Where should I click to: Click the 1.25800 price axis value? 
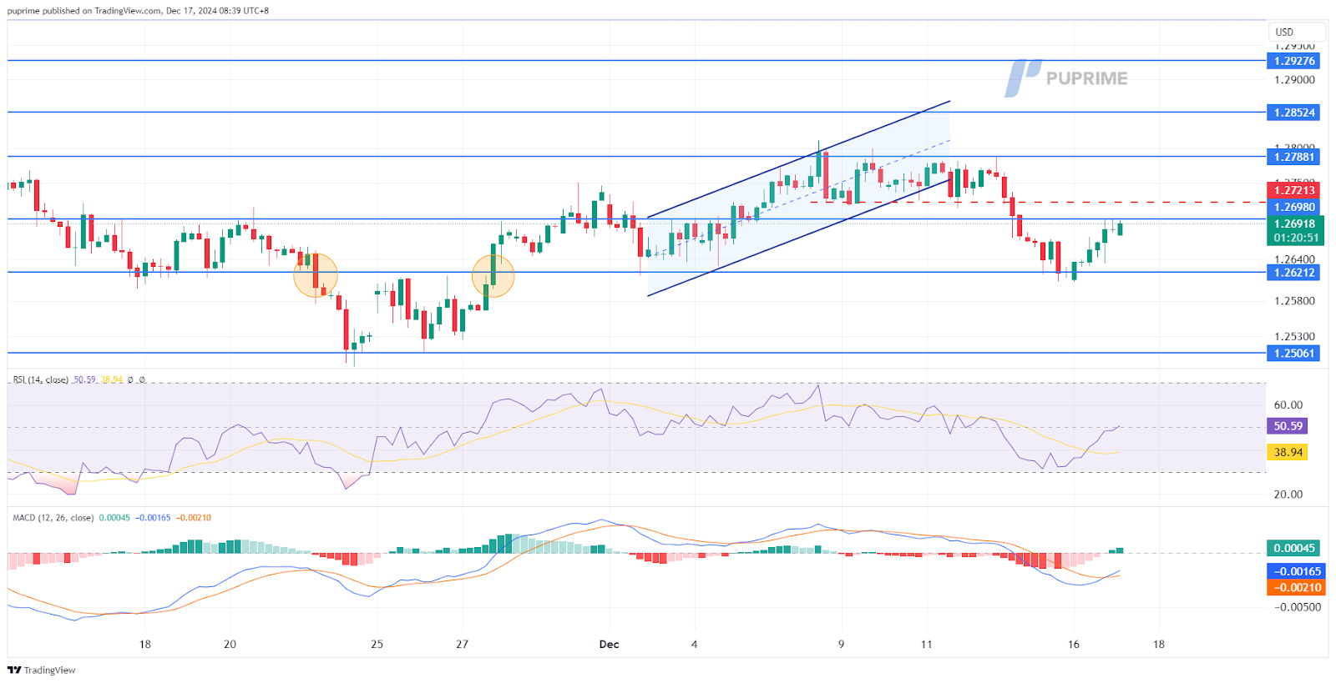tap(1294, 301)
